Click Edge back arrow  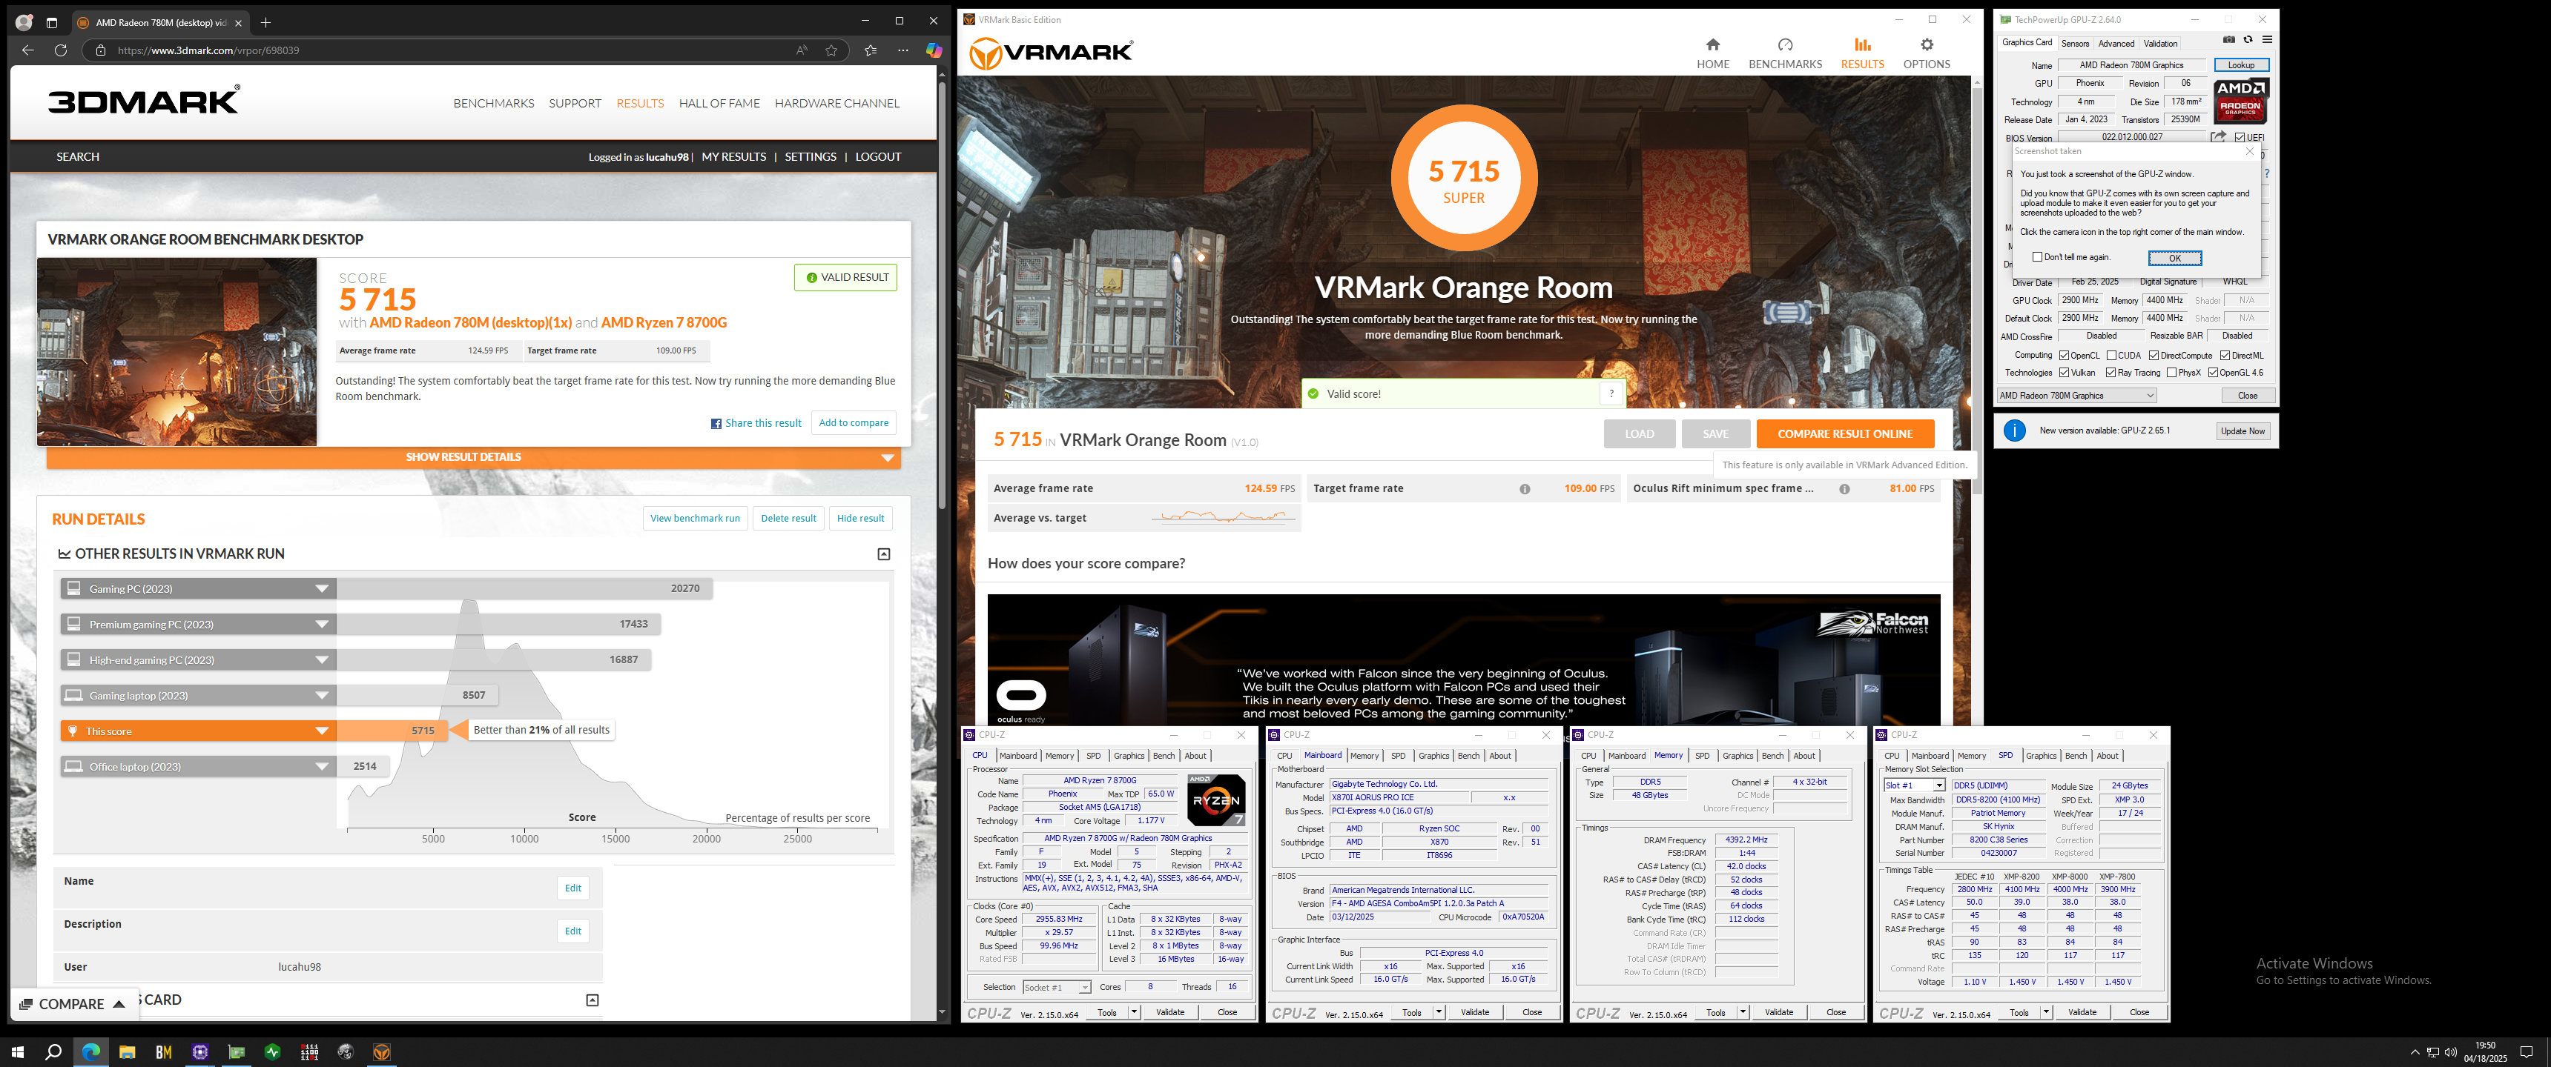[27, 50]
